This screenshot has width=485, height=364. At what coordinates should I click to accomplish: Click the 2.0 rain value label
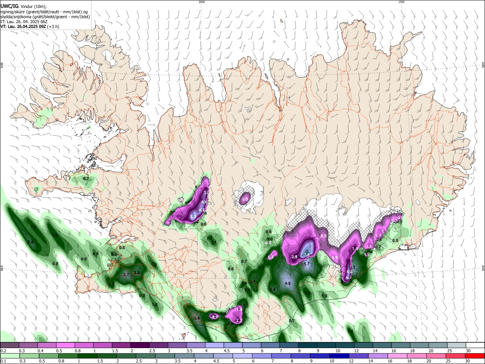[230, 324]
